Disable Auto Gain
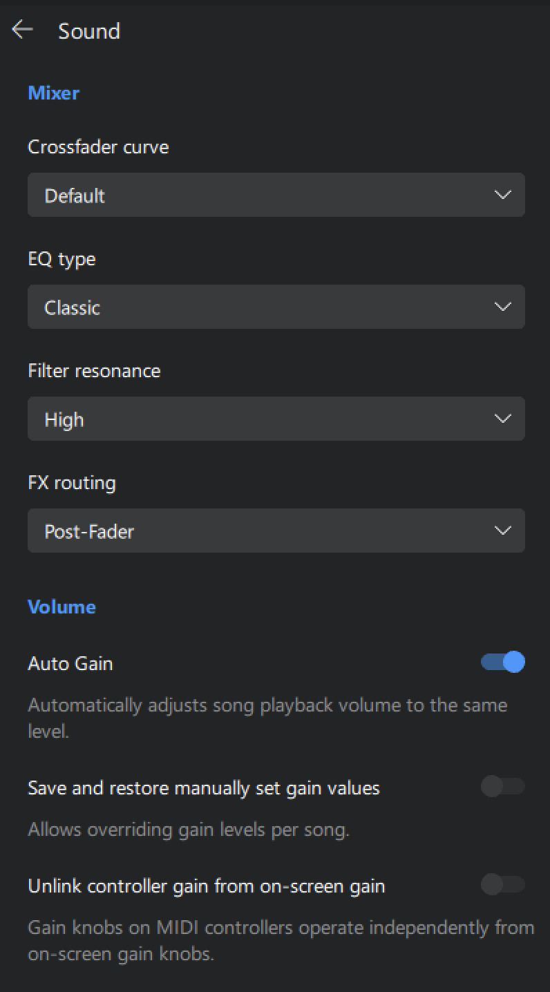The image size is (550, 992). coord(502,662)
